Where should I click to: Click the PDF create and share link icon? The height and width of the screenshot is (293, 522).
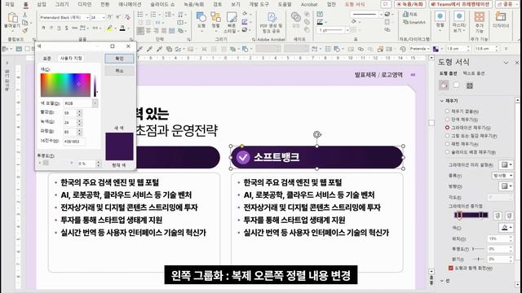tap(272, 17)
